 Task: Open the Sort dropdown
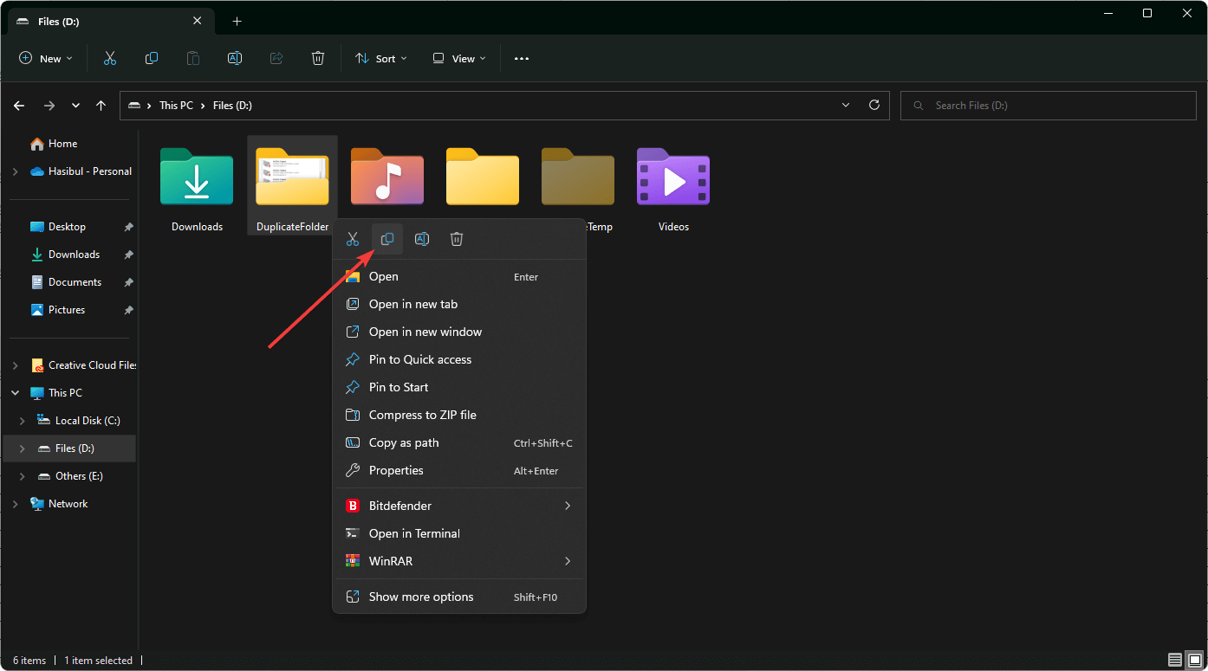381,58
